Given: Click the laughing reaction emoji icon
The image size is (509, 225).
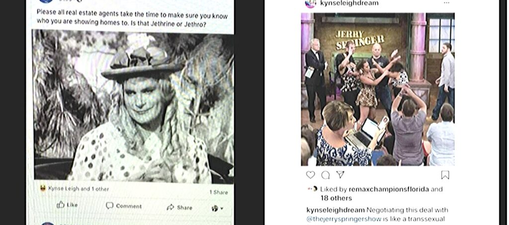Looking at the screenshot, I should click(43, 188).
